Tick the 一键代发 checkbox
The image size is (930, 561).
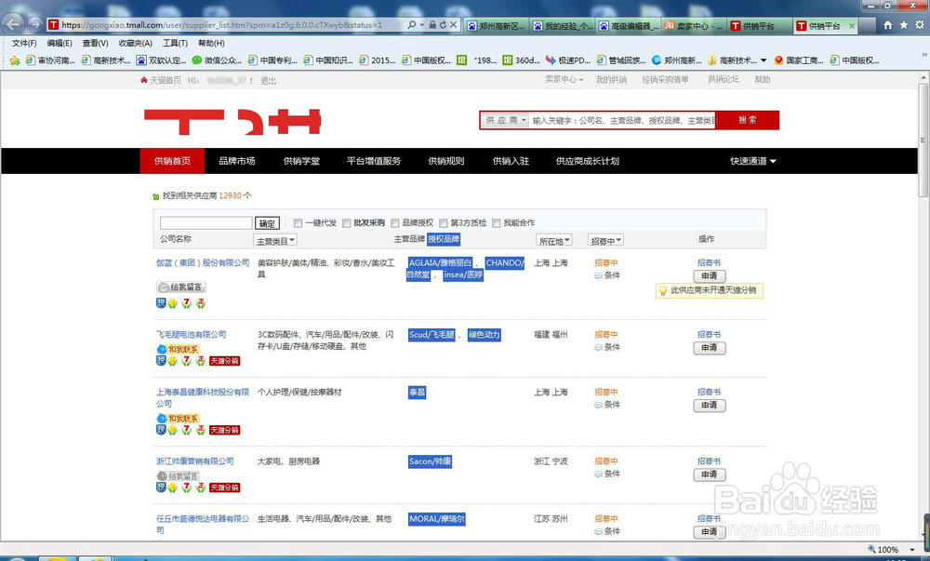(x=298, y=223)
